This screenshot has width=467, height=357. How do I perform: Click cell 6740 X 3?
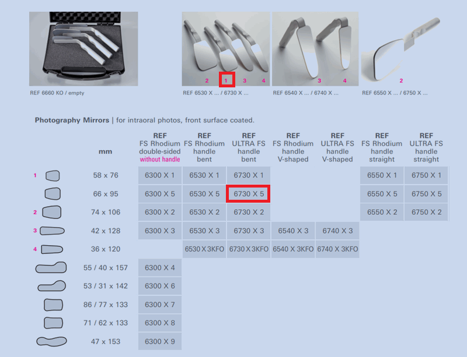(x=337, y=231)
